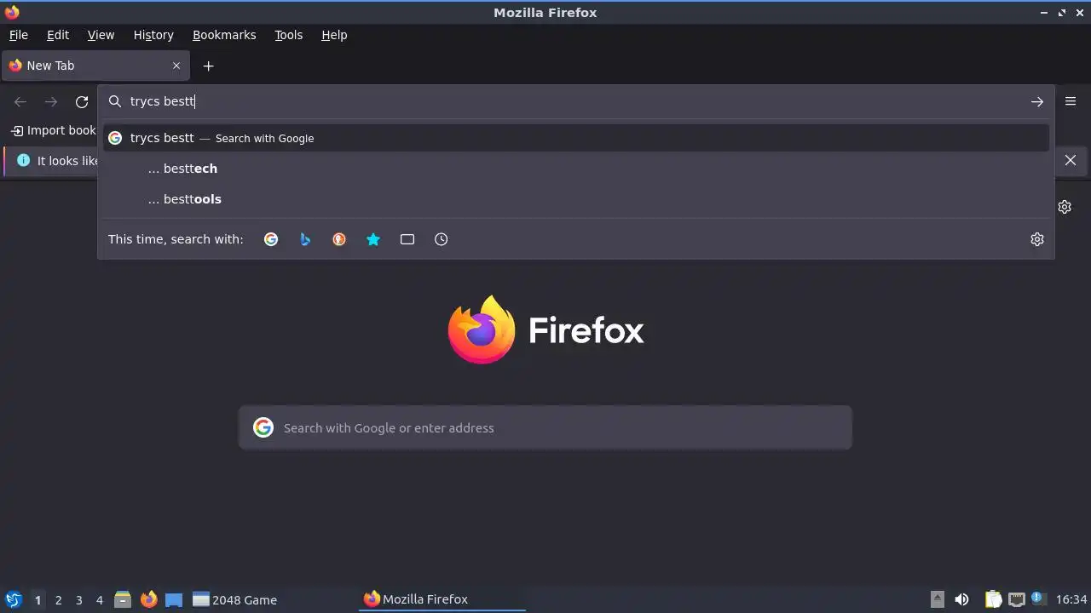Click the 'Search with Google or enter address' box
Viewport: 1091px width, 613px height.
click(545, 427)
